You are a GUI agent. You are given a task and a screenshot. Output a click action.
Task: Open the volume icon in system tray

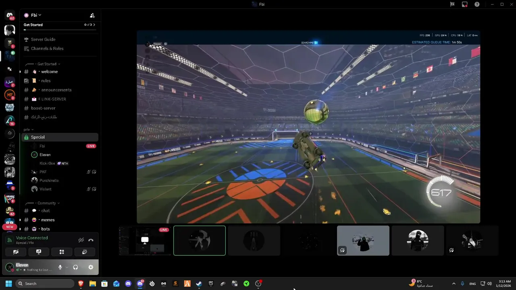[x=490, y=284]
